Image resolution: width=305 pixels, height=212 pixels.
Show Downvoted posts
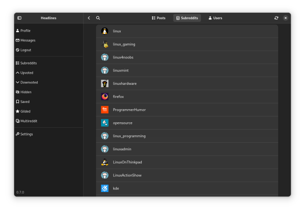coord(48,82)
